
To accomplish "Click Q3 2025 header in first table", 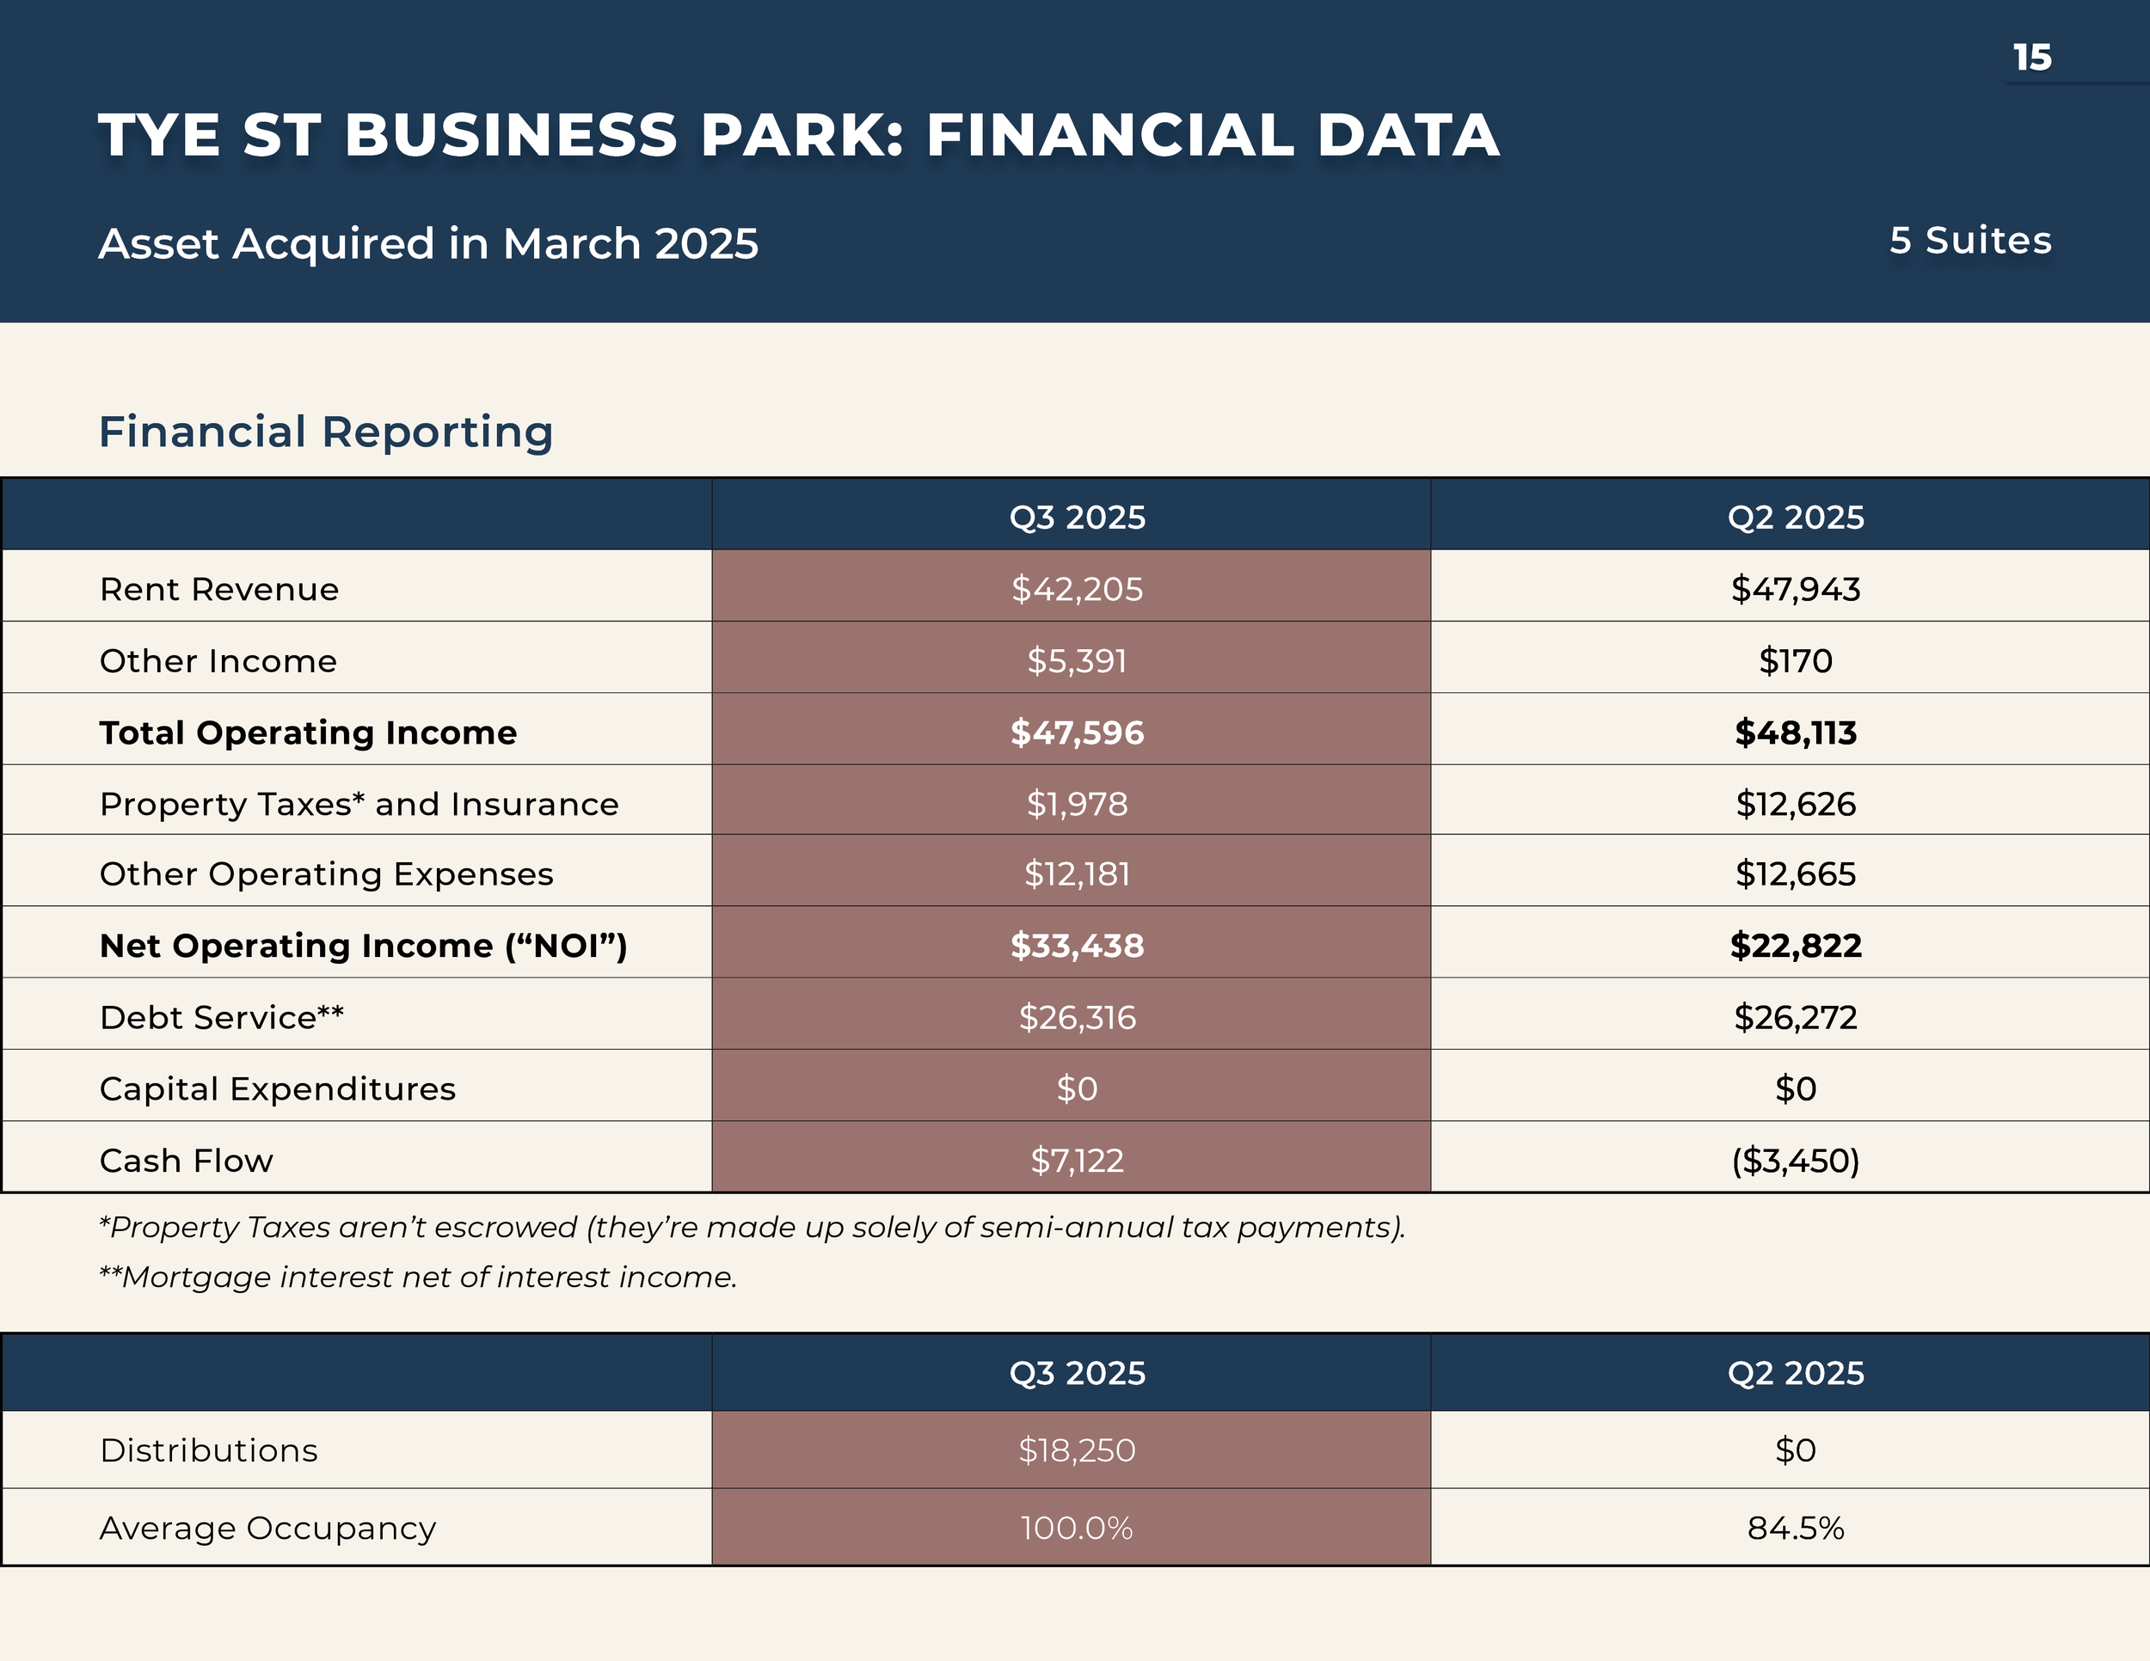I will point(1077,517).
